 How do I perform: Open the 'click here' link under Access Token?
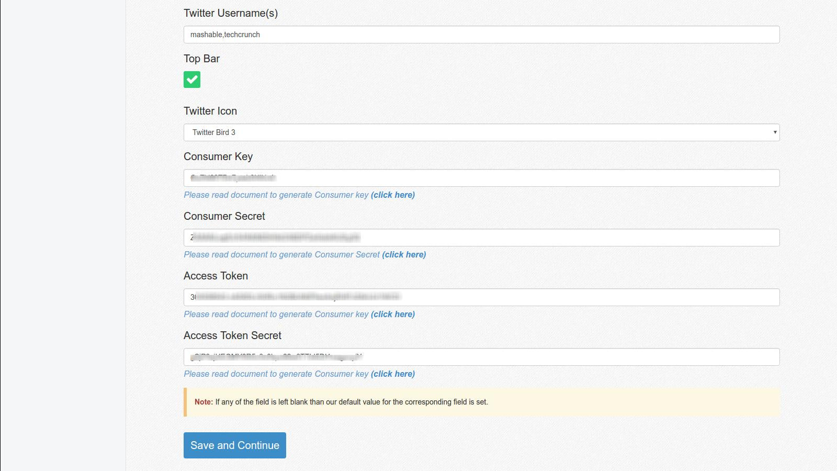click(393, 314)
